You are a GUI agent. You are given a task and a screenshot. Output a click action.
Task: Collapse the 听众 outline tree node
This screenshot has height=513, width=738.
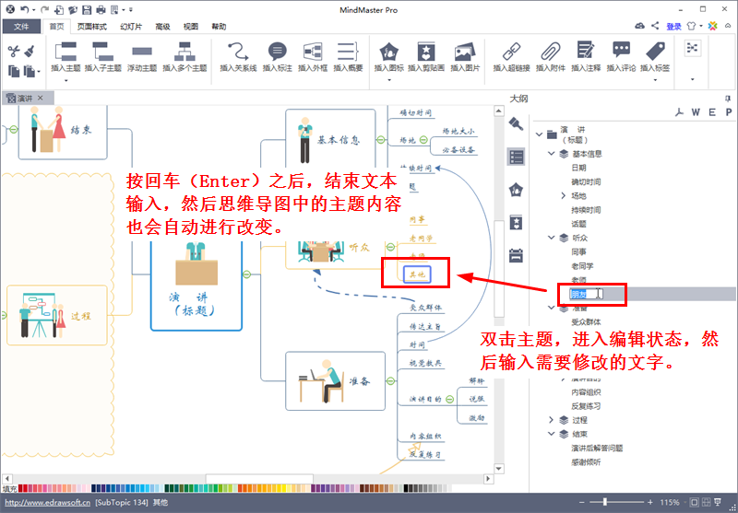tap(551, 238)
